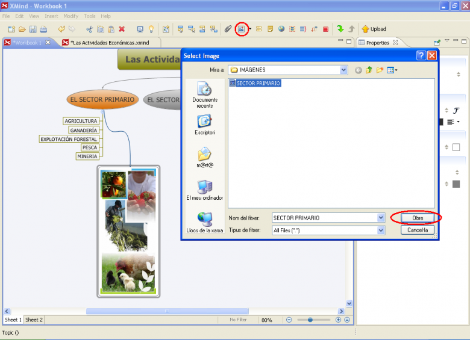The height and width of the screenshot is (340, 470).
Task: Select the Sheet 2 tab
Action: tap(34, 320)
